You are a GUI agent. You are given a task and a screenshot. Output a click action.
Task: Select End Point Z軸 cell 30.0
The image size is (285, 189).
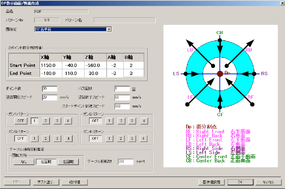tap(95, 73)
